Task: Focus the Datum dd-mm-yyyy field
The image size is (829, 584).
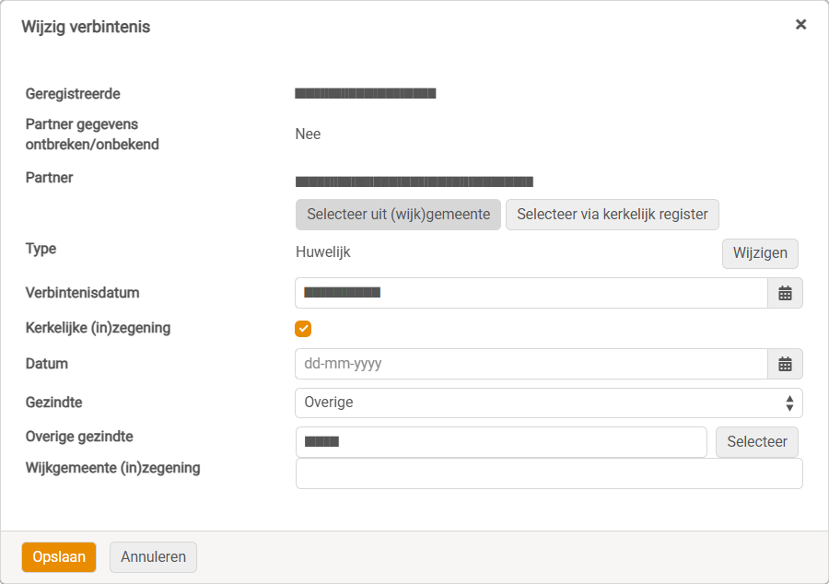Action: [x=531, y=364]
